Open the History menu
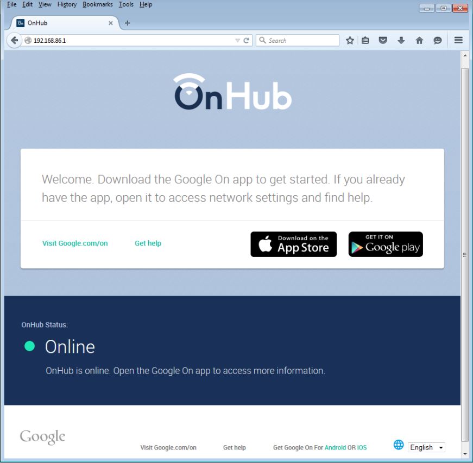The image size is (473, 463). click(67, 4)
